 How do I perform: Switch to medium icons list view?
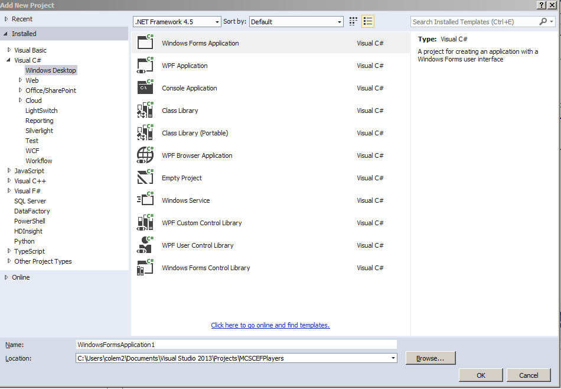click(368, 21)
